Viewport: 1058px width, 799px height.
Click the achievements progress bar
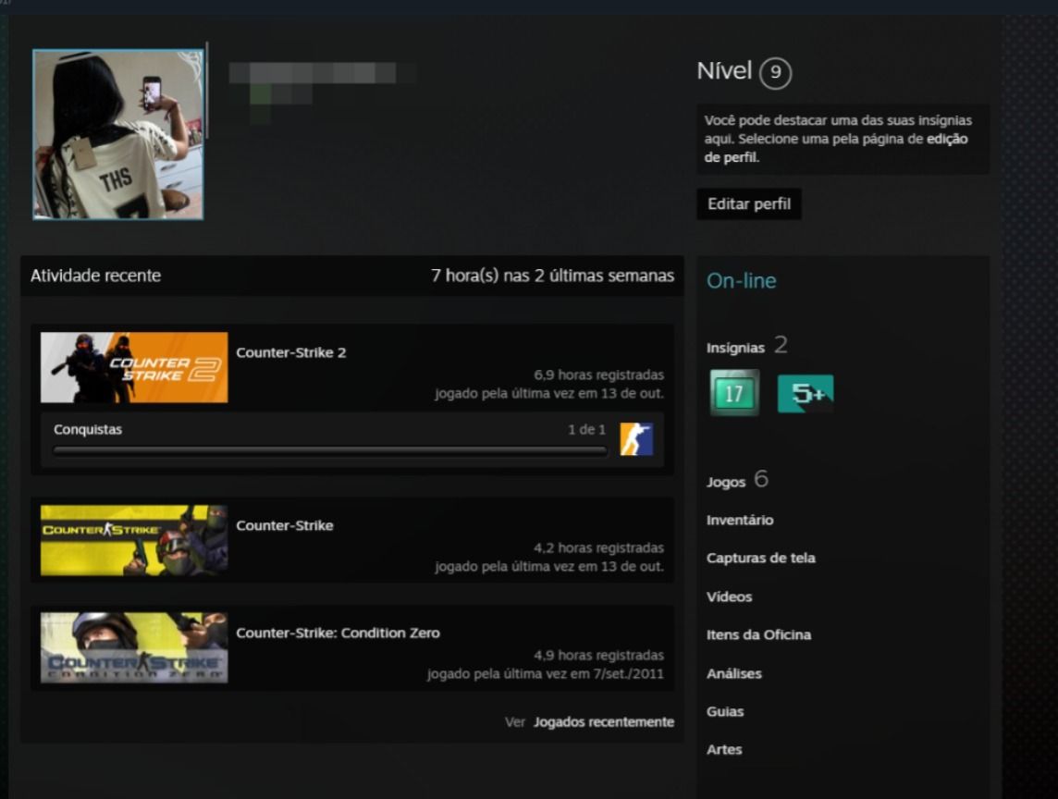(330, 450)
